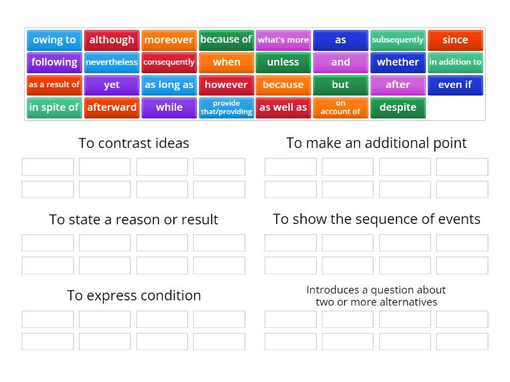Choose the "as a result of" tile

click(x=54, y=85)
